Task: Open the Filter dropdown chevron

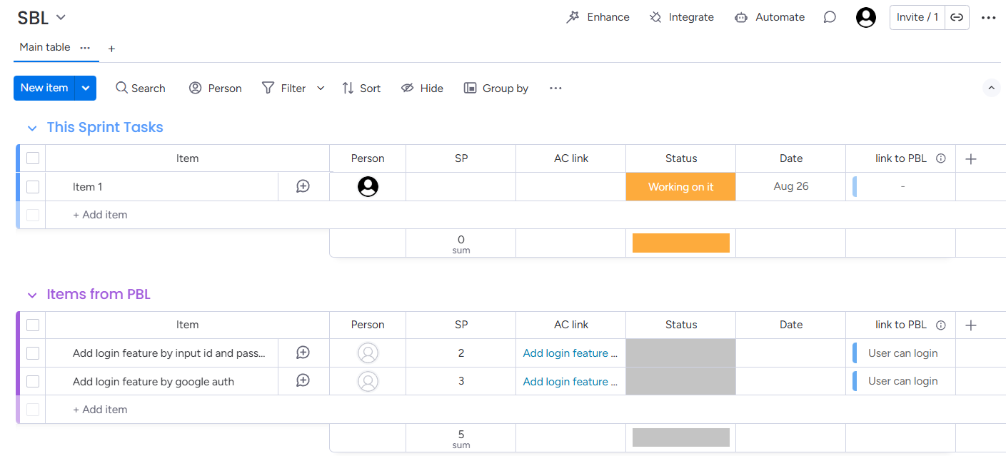Action: [x=321, y=88]
